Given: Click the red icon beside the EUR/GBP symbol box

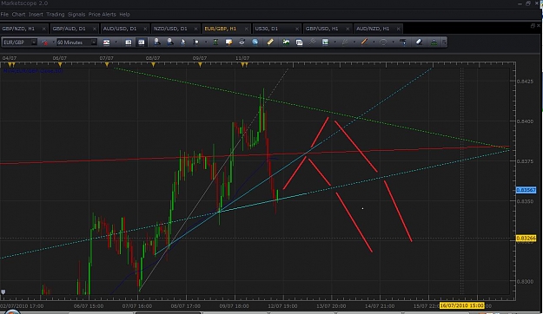Looking at the screenshot, I should pyautogui.click(x=44, y=43).
